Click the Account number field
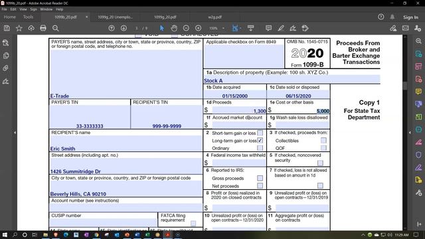The height and width of the screenshot is (239, 425). tap(126, 207)
